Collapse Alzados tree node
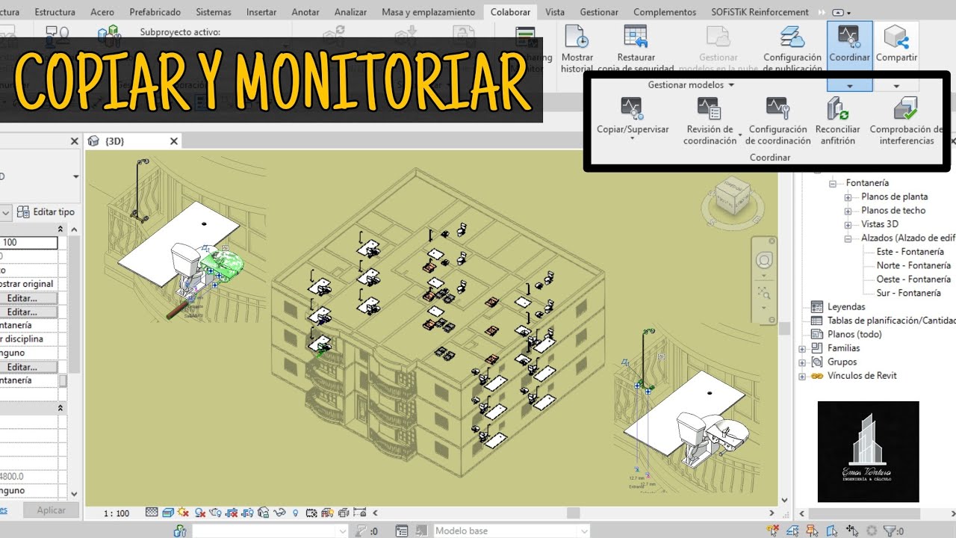This screenshot has height=538, width=956. (x=848, y=238)
